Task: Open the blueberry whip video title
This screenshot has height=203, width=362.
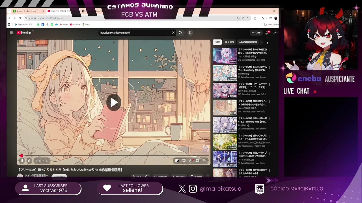Action: click(253, 120)
